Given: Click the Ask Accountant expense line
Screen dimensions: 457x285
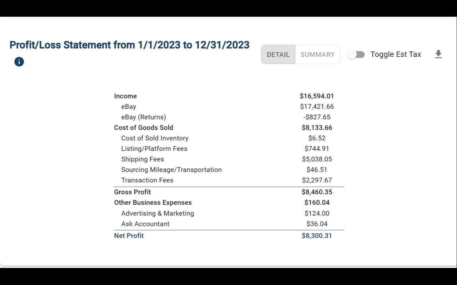Looking at the screenshot, I should (229, 224).
